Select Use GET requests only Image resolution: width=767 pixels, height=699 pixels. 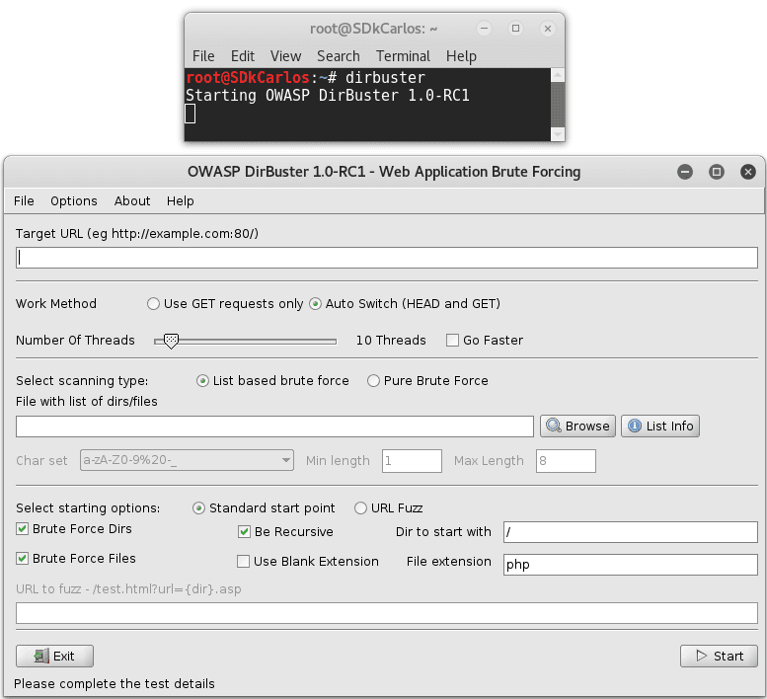coord(153,304)
